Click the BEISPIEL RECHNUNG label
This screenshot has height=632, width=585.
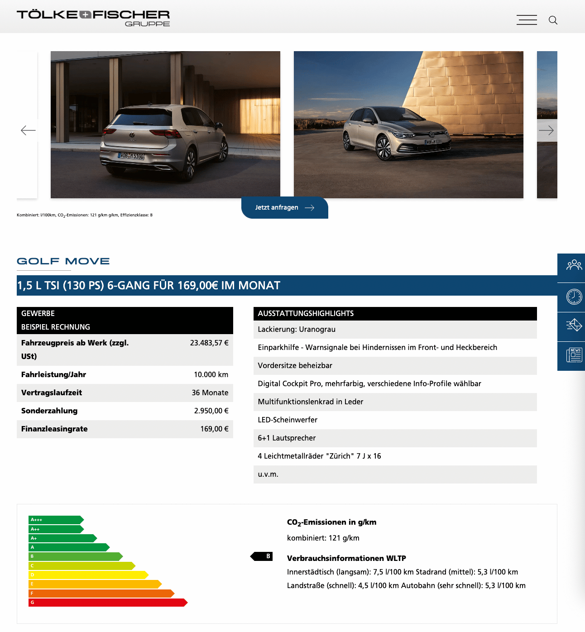pyautogui.click(x=56, y=327)
